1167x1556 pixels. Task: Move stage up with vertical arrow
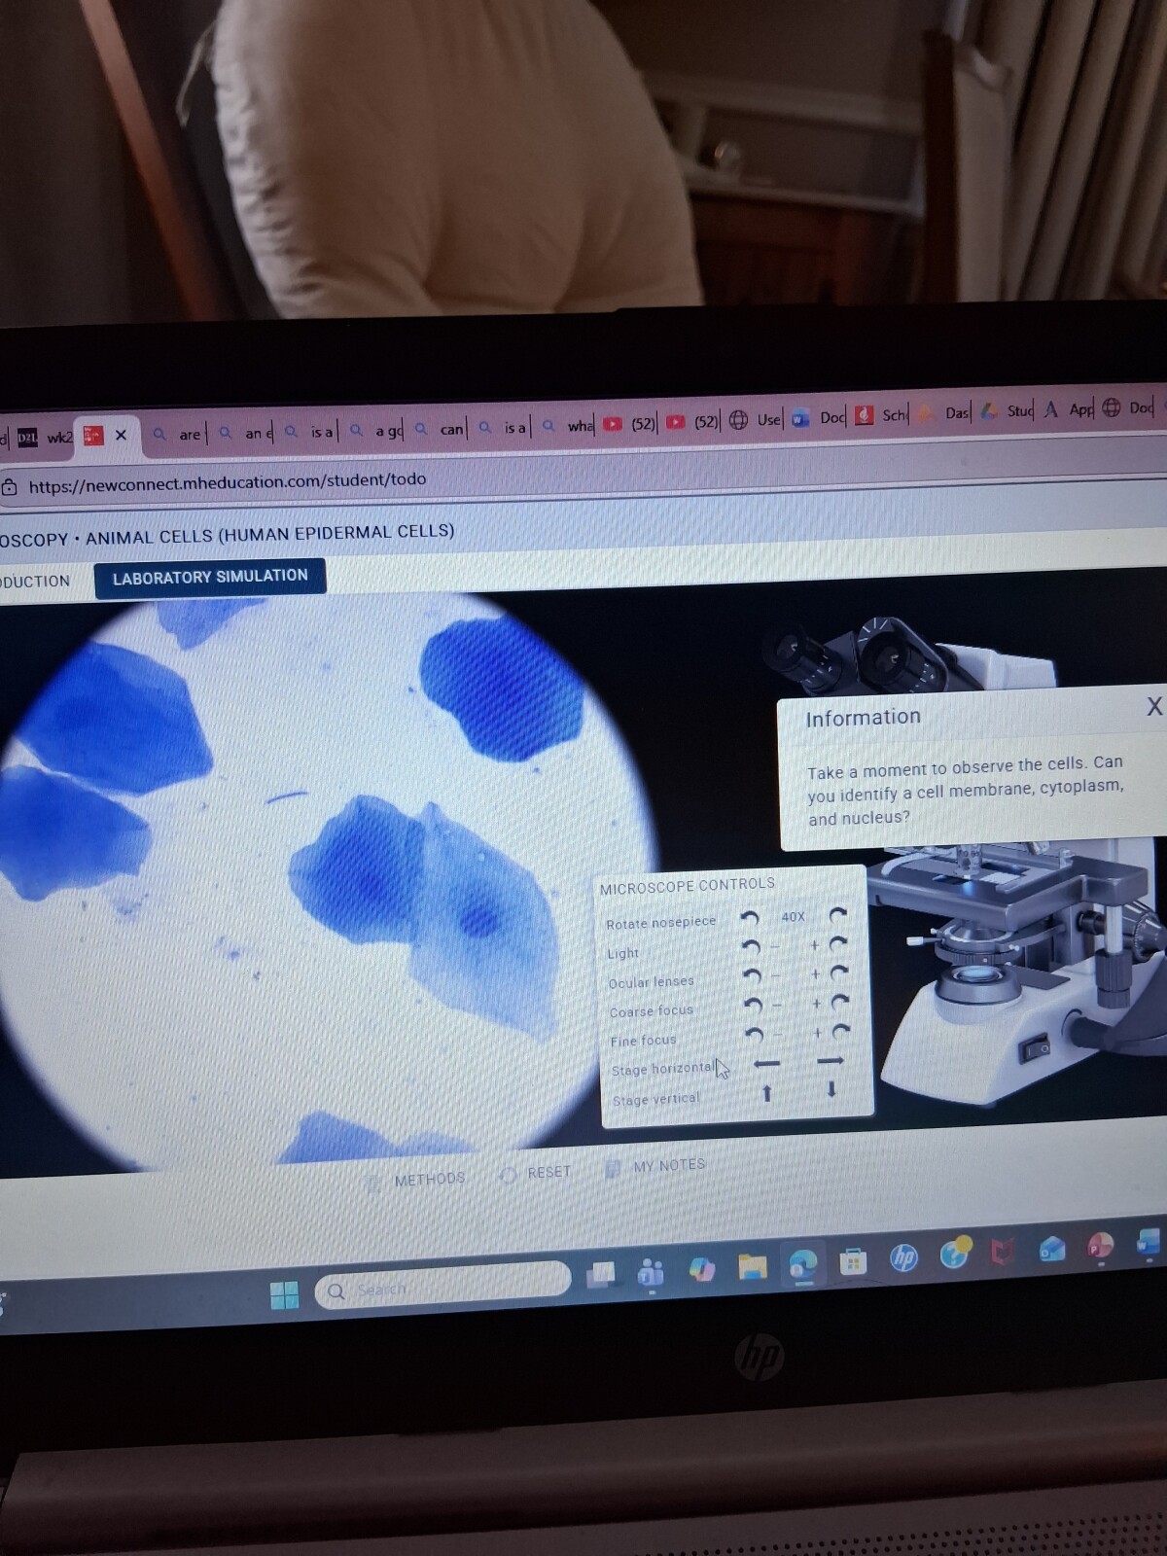[x=766, y=1094]
